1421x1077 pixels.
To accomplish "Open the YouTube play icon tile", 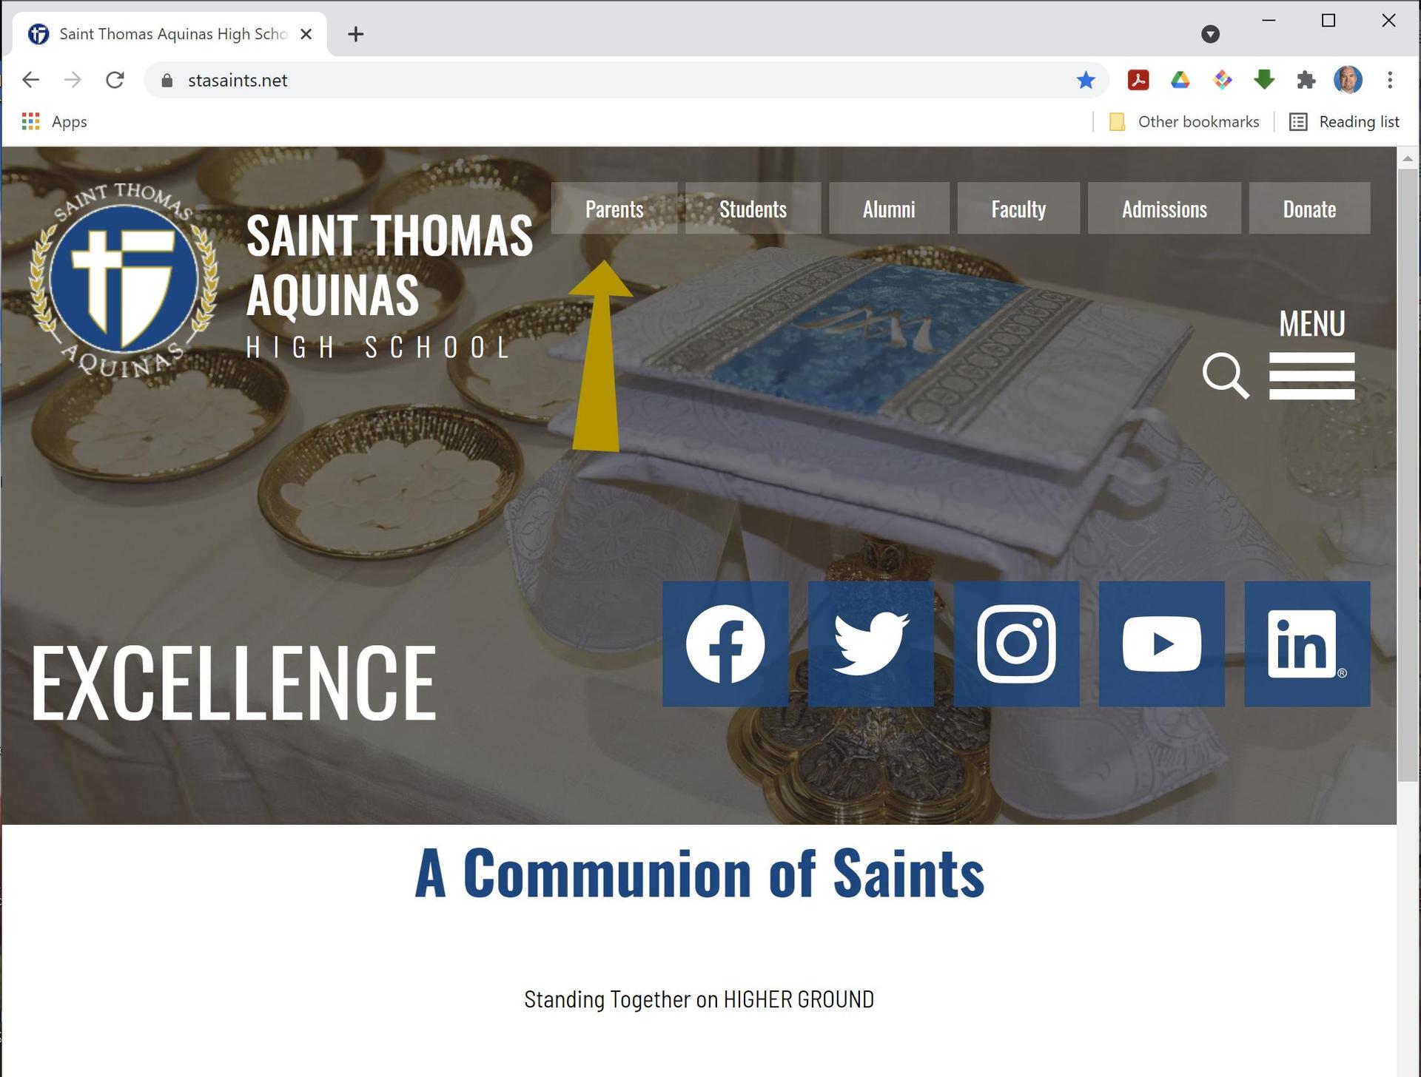I will [x=1162, y=644].
